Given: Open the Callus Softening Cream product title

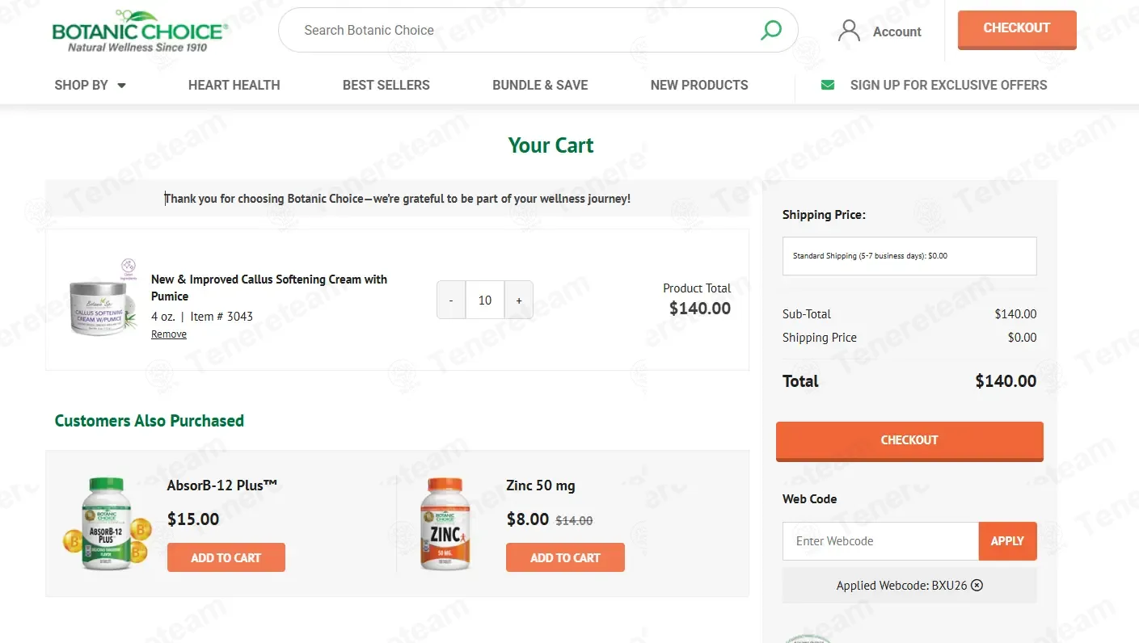Looking at the screenshot, I should point(269,288).
